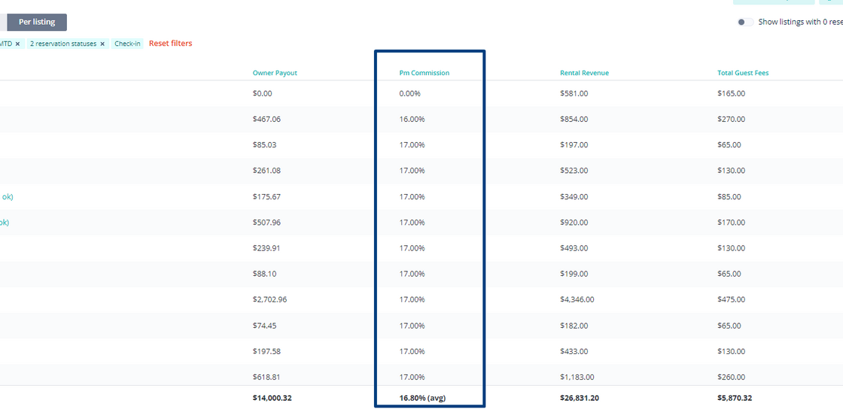Sort by Owner Payout column
843x409 pixels.
(275, 73)
